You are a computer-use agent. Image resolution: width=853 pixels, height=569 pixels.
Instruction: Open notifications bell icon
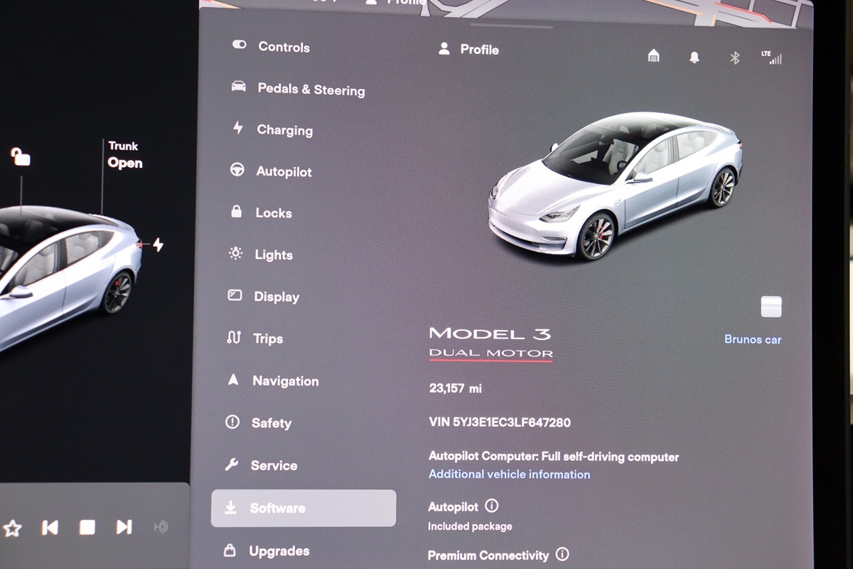694,58
